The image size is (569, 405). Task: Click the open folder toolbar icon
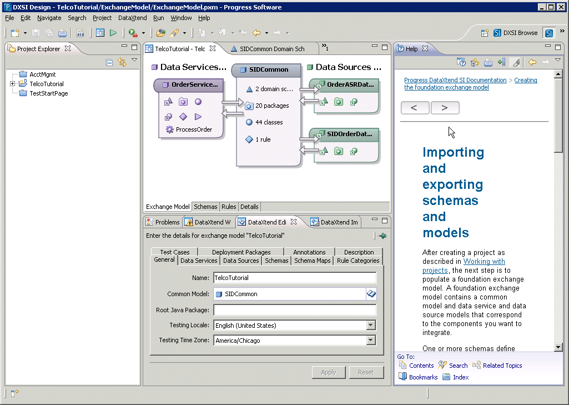click(x=161, y=33)
